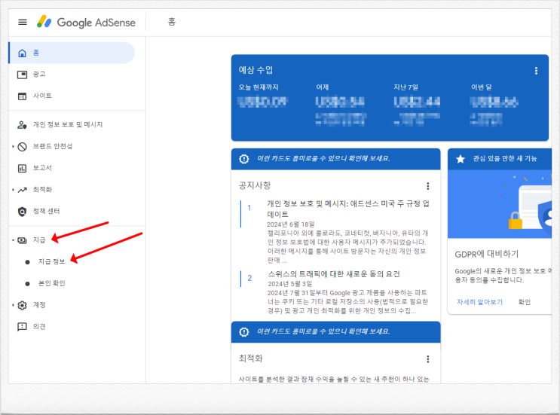
Task: Click the 공지사항 card heading
Action: [255, 185]
